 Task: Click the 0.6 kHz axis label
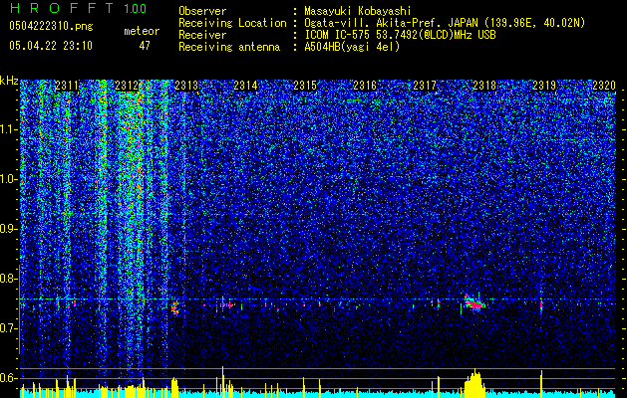(x=8, y=378)
